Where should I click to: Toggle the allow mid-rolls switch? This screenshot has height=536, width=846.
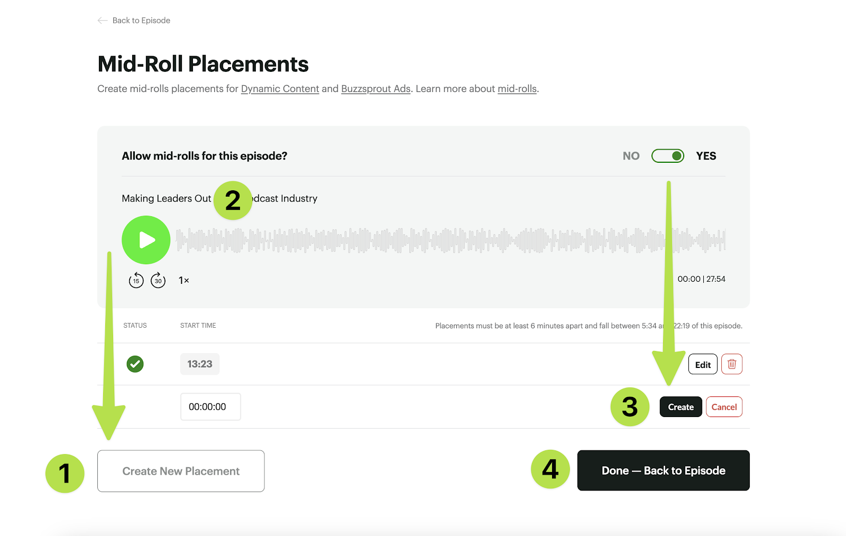click(668, 156)
